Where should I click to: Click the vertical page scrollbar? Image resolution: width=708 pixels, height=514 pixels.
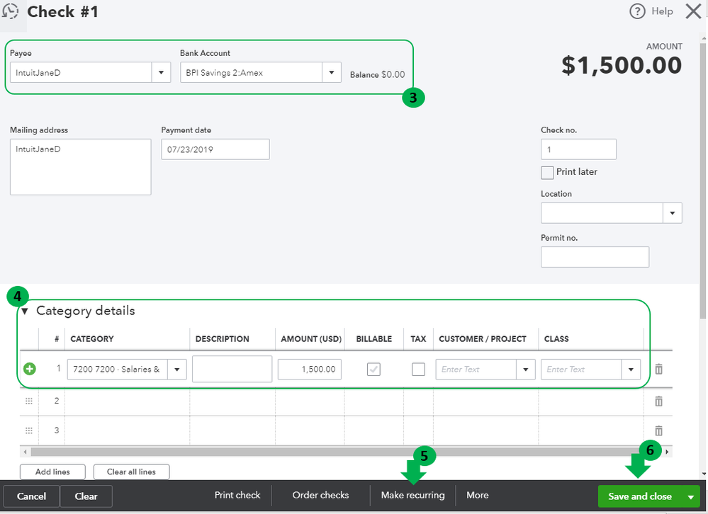(704, 181)
